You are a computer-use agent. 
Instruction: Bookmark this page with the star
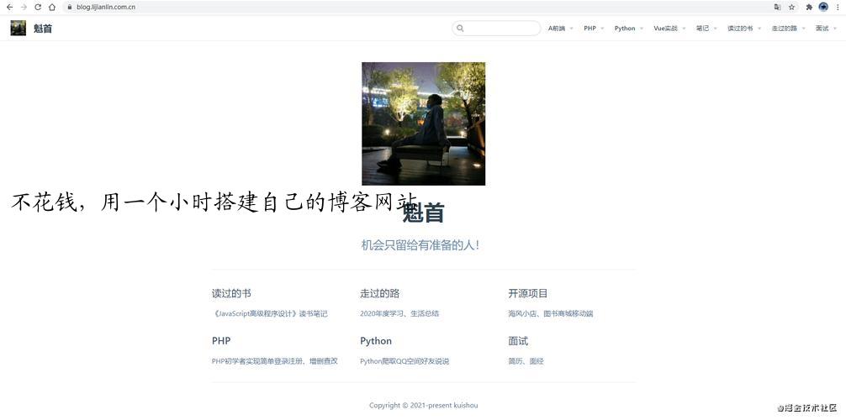[791, 7]
